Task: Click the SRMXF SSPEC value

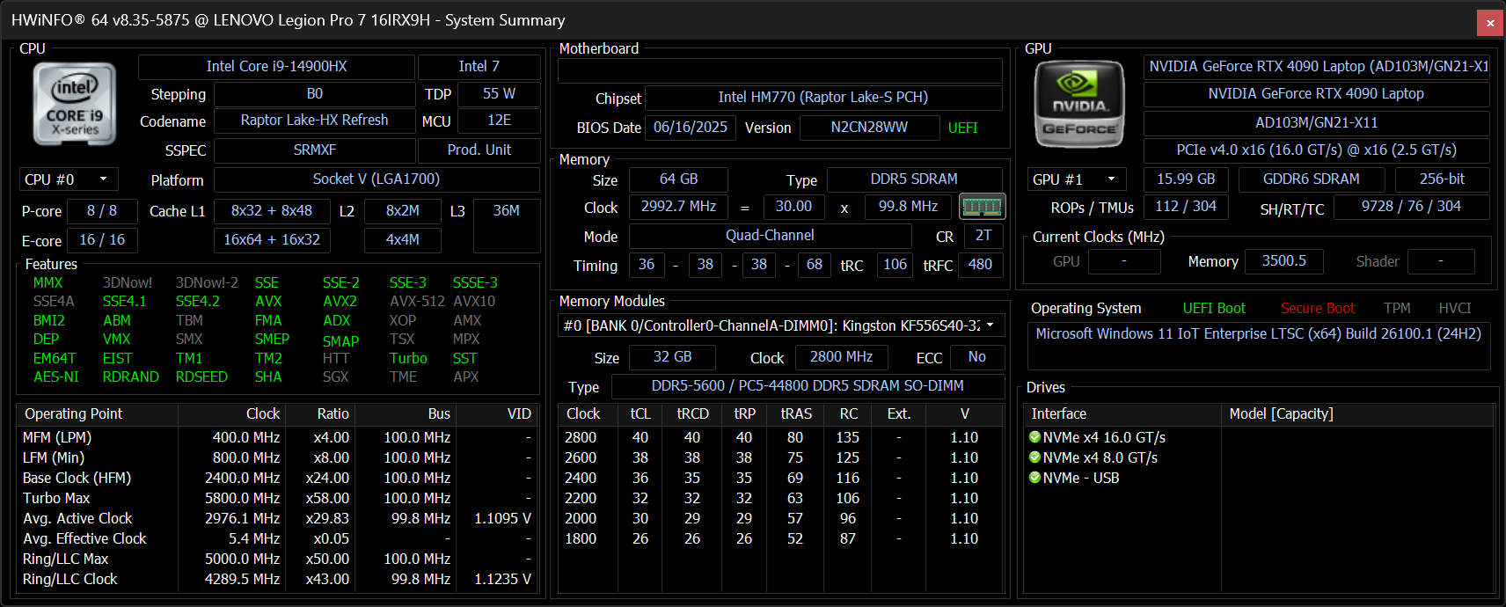Action: (x=314, y=150)
